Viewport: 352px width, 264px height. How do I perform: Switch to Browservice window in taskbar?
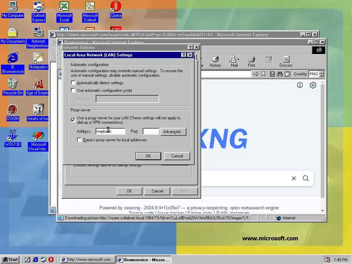(x=144, y=260)
